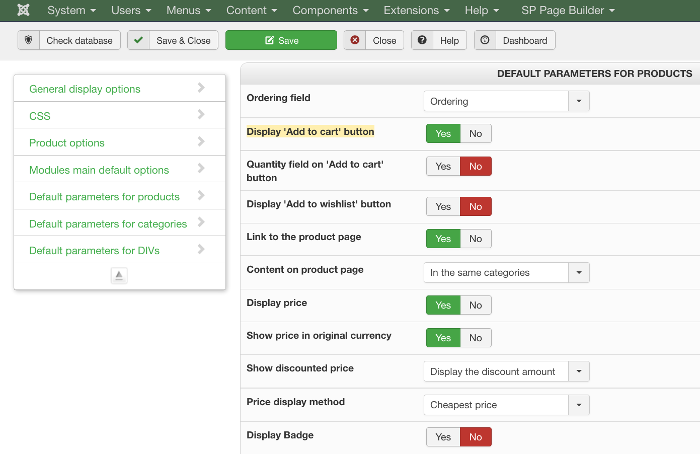This screenshot has width=700, height=454.
Task: Turn on Display Badge with Yes
Action: point(443,437)
